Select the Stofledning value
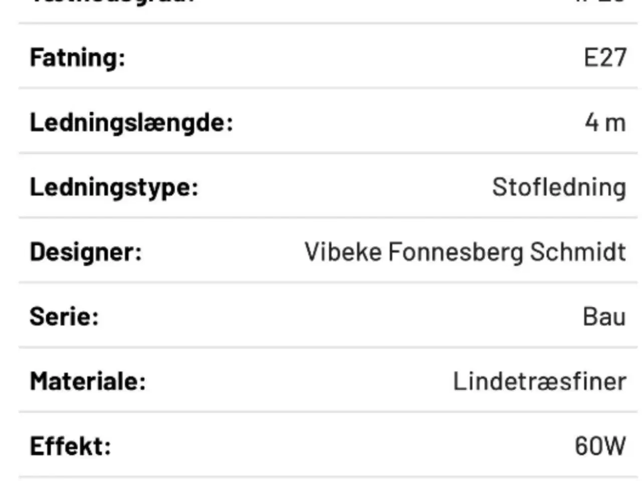642x481 pixels. pyautogui.click(x=559, y=187)
